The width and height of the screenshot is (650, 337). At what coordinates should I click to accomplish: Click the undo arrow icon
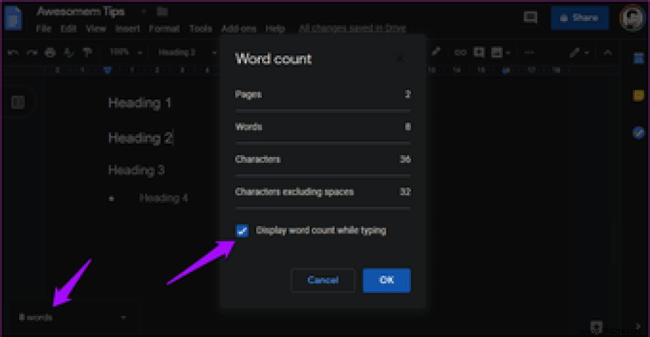(13, 52)
